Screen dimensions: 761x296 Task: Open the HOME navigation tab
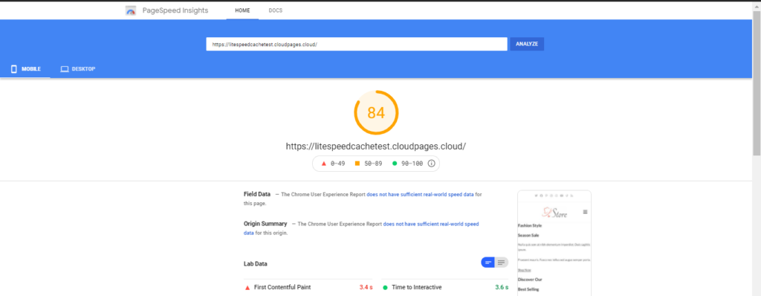pyautogui.click(x=242, y=10)
